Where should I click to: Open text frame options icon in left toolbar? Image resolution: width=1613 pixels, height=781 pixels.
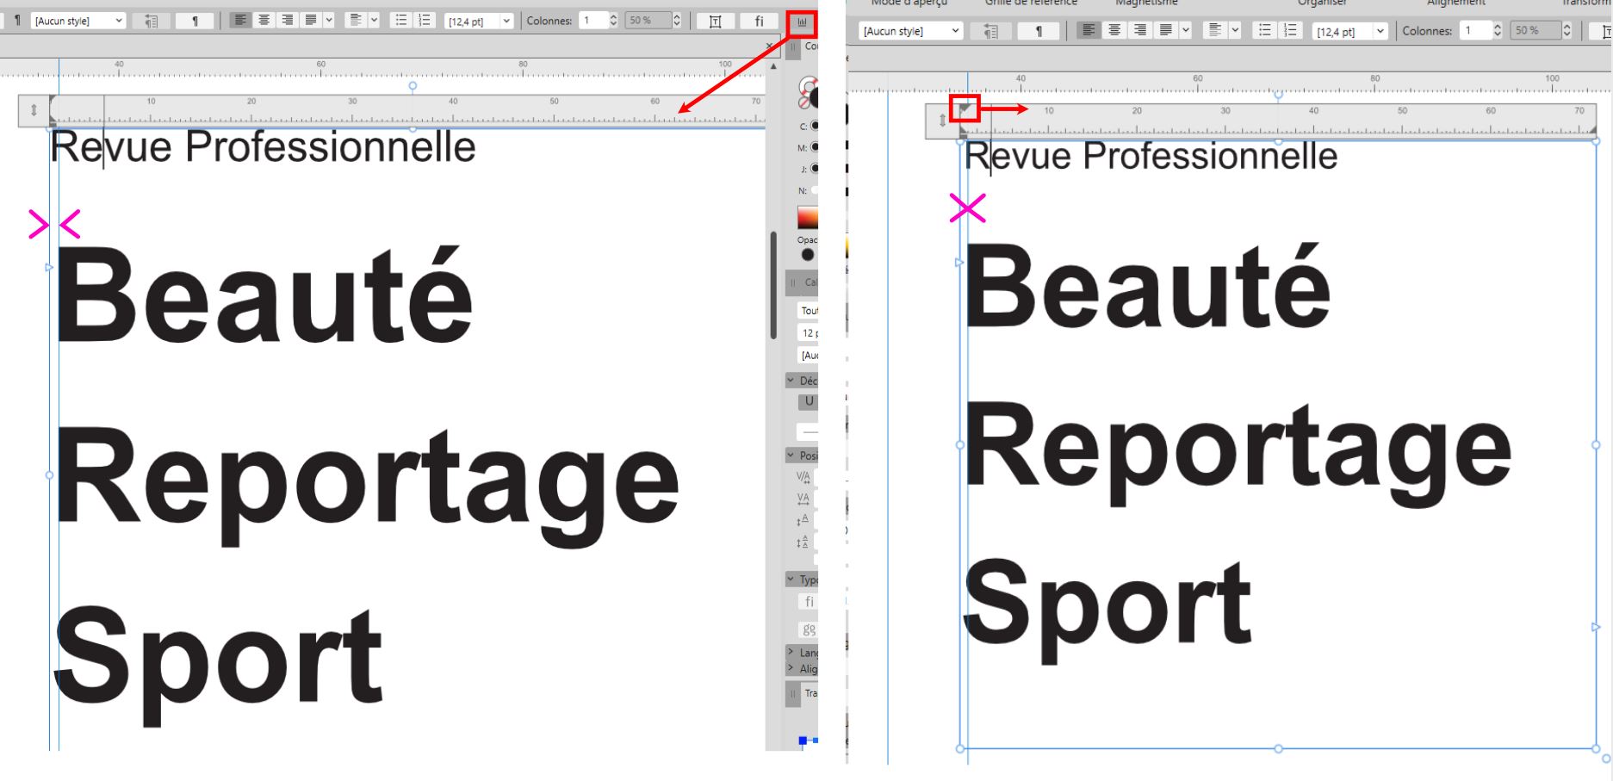[715, 21]
